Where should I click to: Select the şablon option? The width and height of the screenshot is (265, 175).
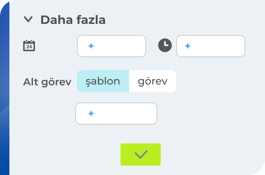tap(103, 81)
